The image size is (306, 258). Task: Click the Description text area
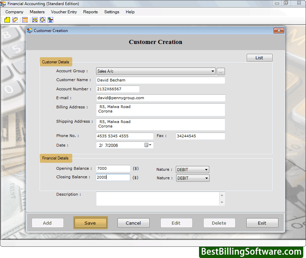coord(158,199)
